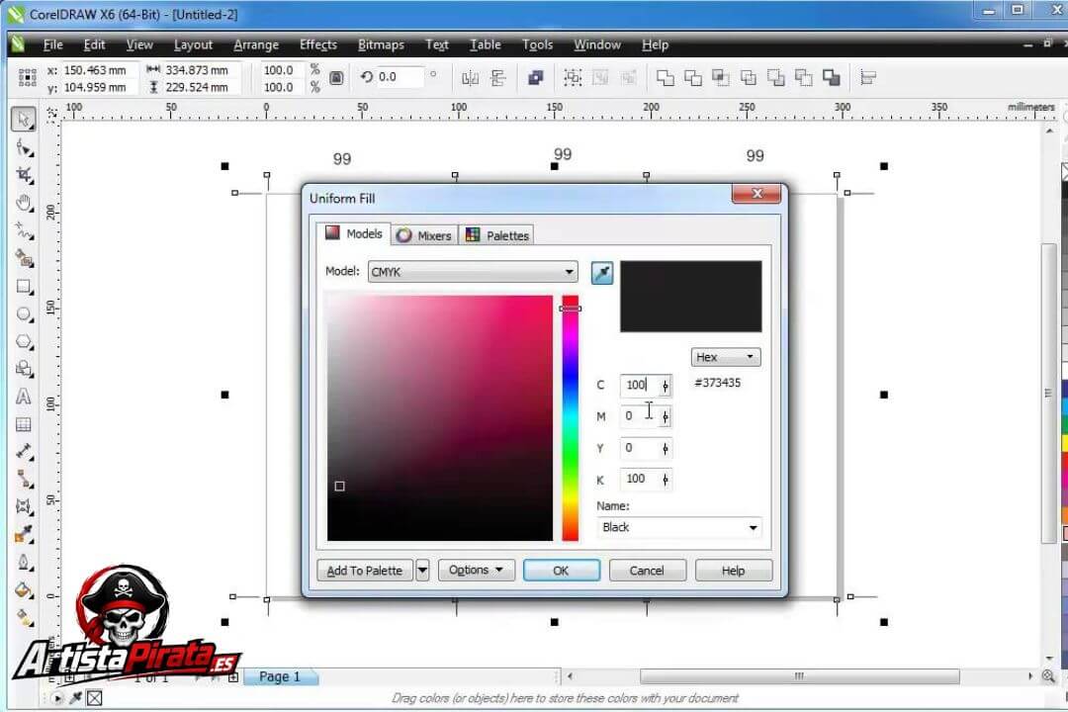Viewport: 1068px width, 712px height.
Task: Open the Tools menu
Action: point(537,44)
